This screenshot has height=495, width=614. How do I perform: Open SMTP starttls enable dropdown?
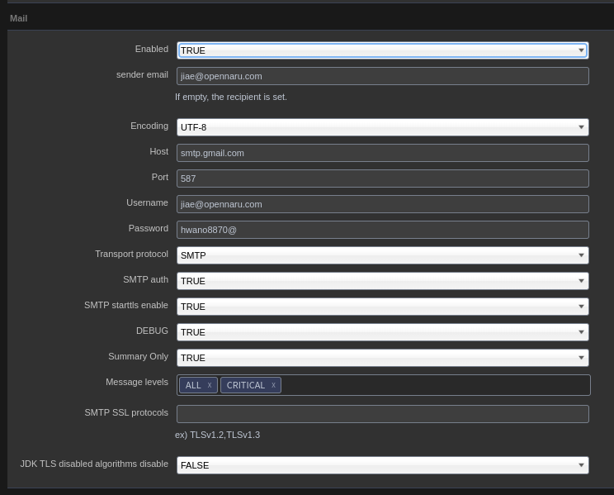point(382,307)
